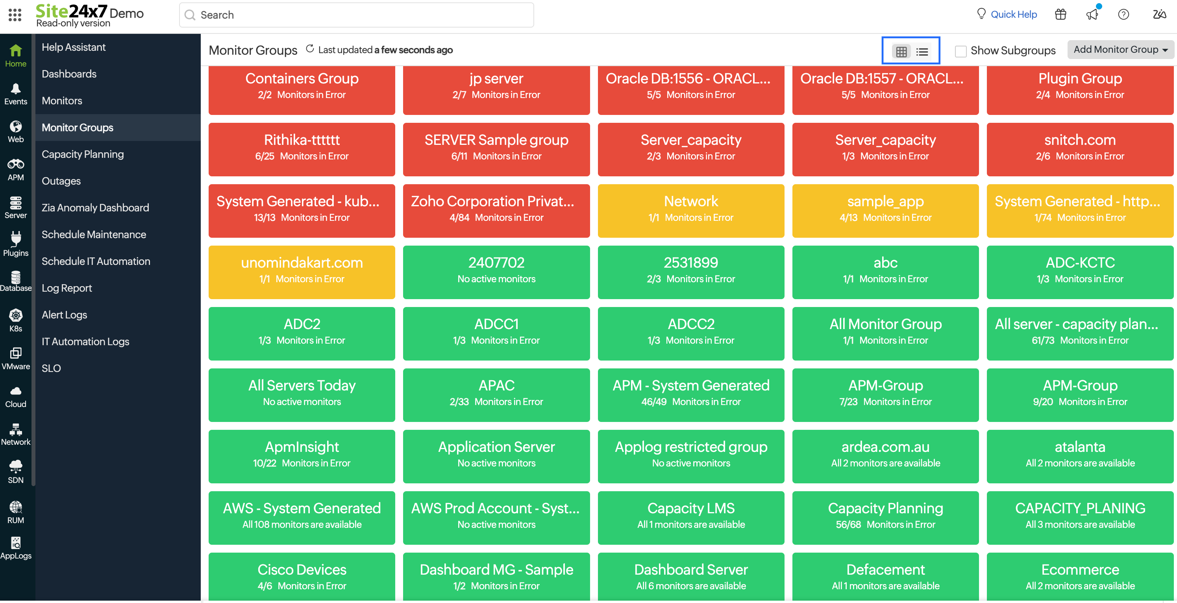Open the apps launcher grid at top-left

tap(15, 15)
